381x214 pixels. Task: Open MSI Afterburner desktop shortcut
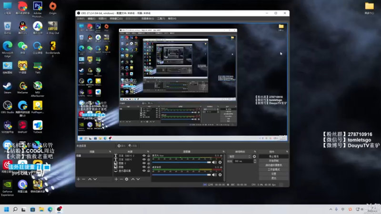tap(38, 89)
